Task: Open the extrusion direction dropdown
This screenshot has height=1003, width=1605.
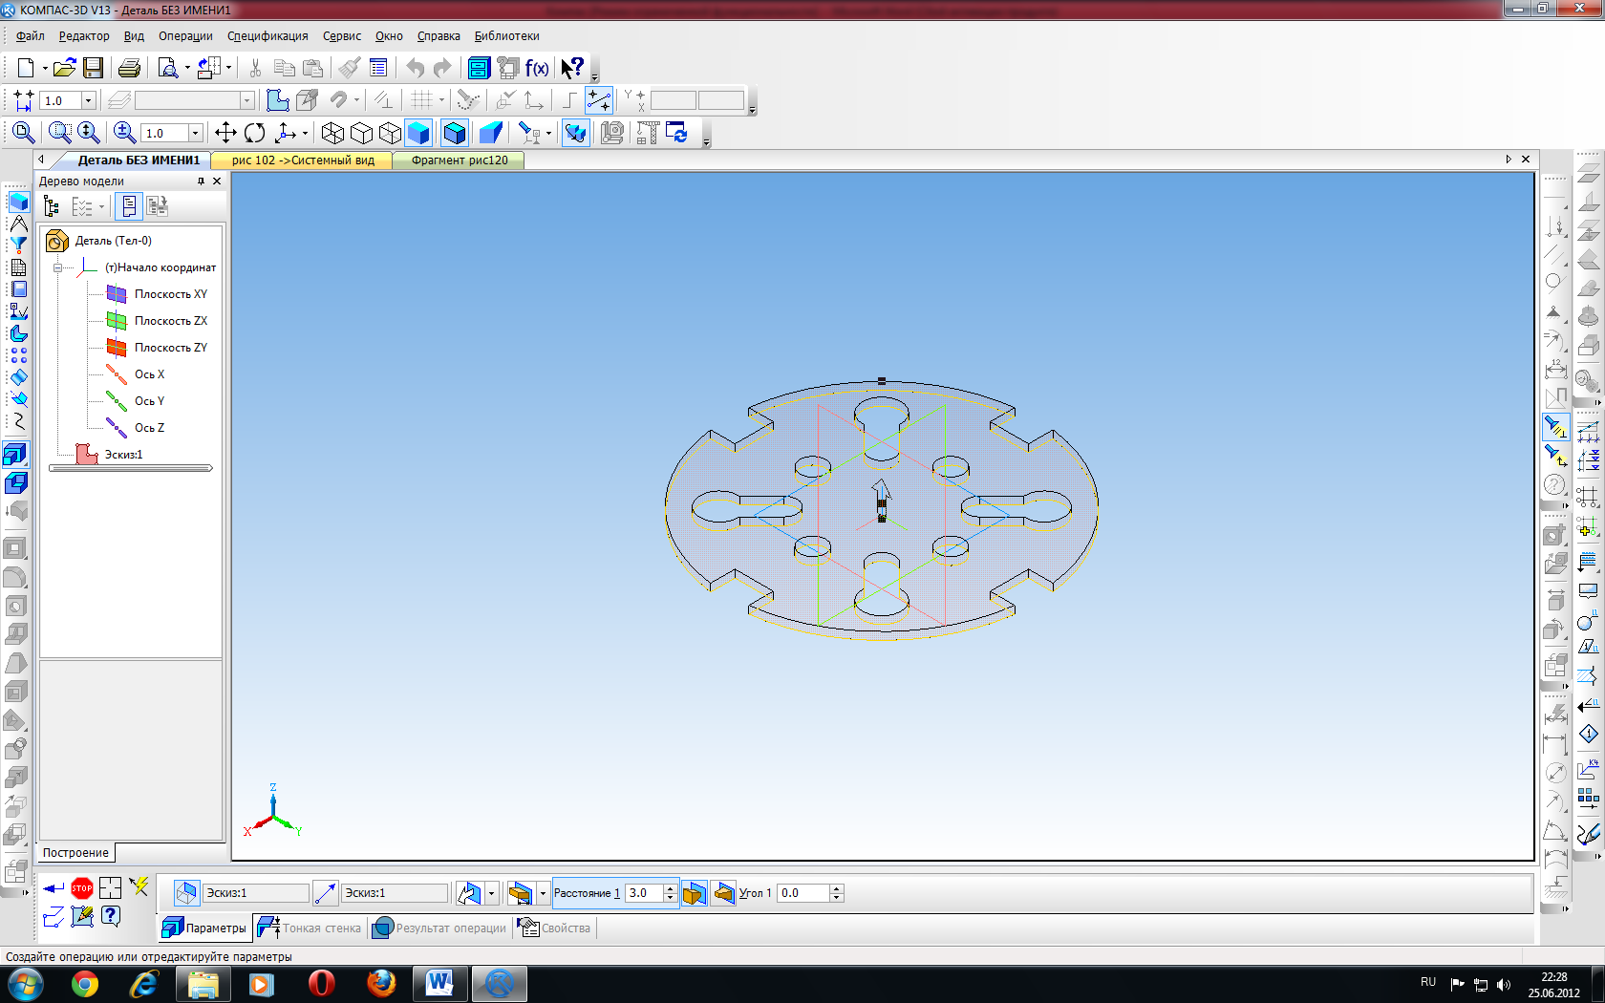Action: (491, 893)
